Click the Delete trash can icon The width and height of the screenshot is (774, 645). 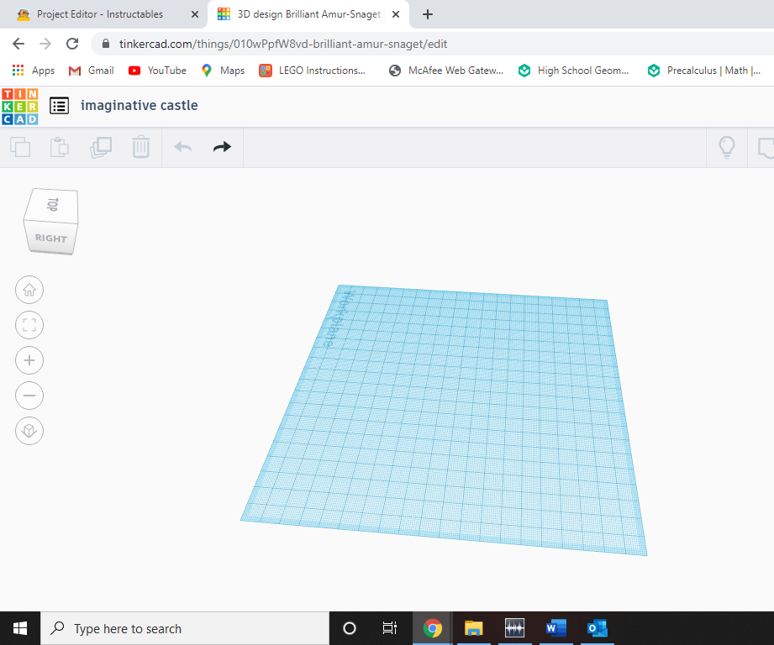(x=140, y=147)
